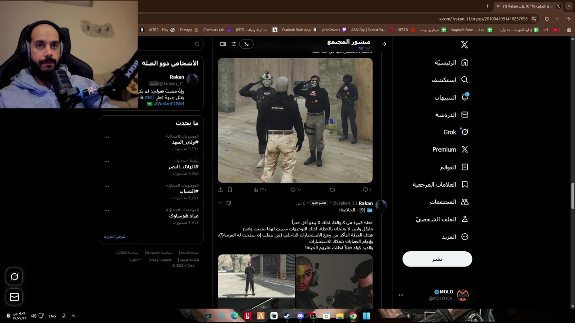Open العلامات المرجعية bookmarks
The width and height of the screenshot is (575, 323).
point(441,184)
